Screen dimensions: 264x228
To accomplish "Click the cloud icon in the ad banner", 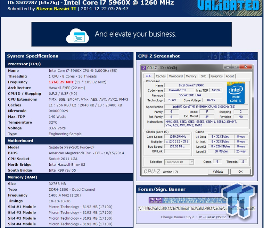I will coord(77,36).
